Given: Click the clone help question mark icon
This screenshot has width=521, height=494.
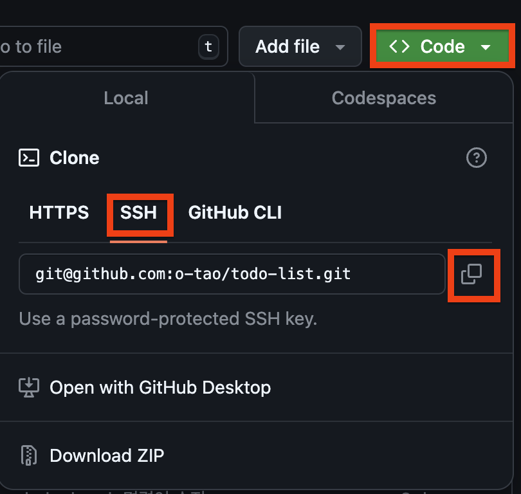Looking at the screenshot, I should coord(477,158).
